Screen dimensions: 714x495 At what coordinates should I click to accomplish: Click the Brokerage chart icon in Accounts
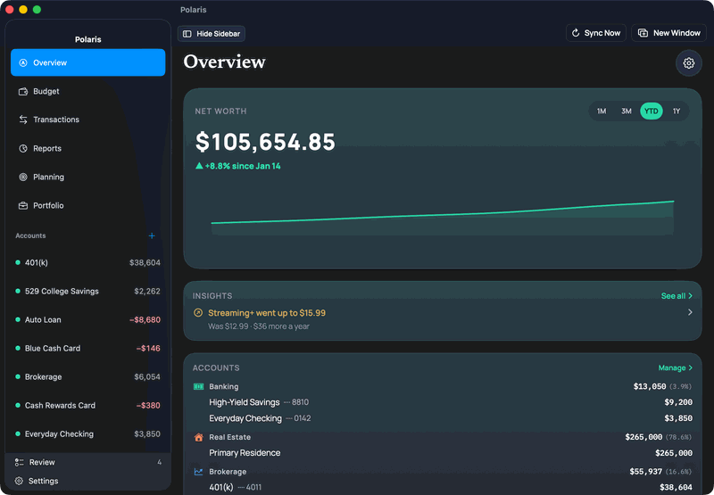click(198, 472)
